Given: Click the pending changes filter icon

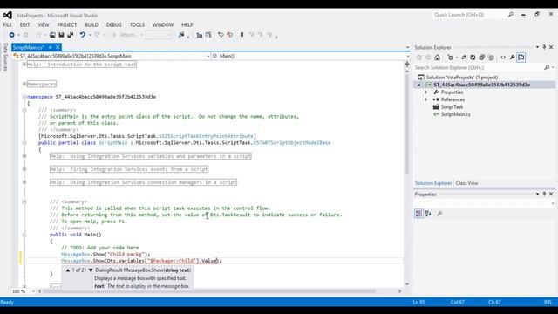Looking at the screenshot, I should pyautogui.click(x=451, y=58).
